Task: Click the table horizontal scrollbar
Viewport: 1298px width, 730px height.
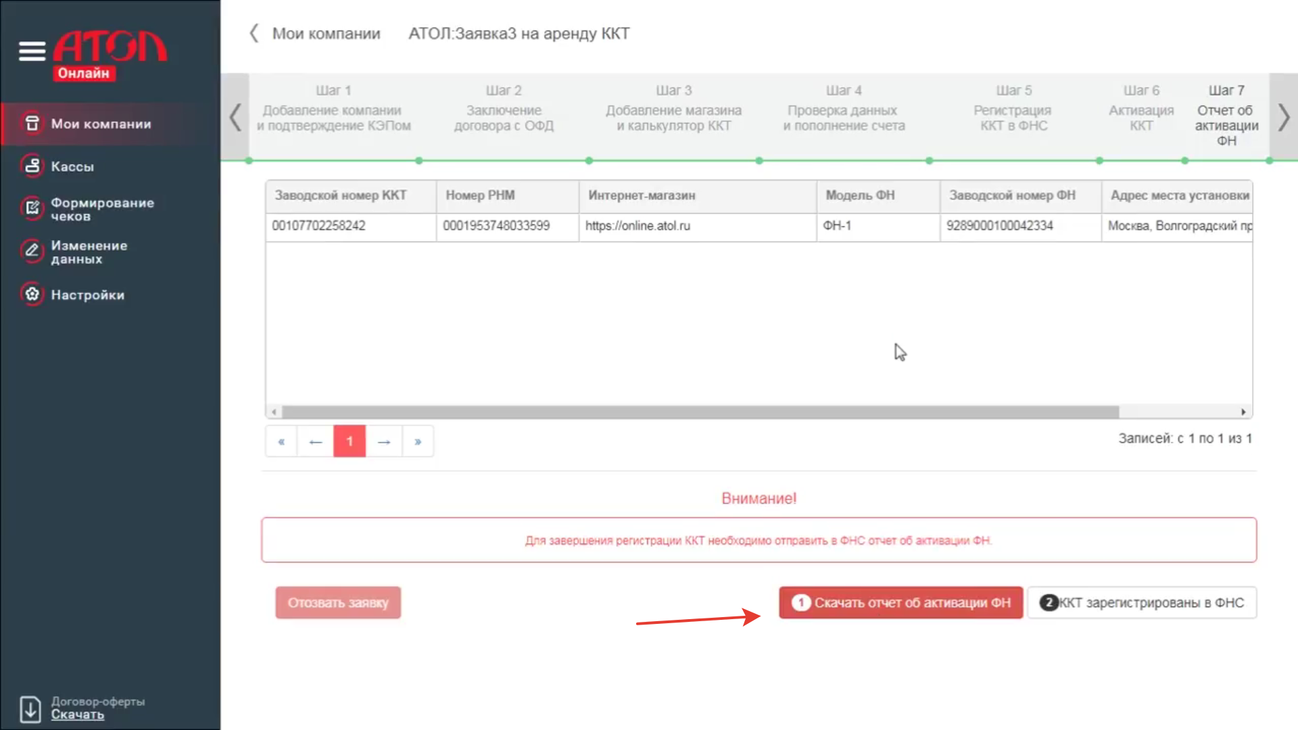Action: click(700, 412)
